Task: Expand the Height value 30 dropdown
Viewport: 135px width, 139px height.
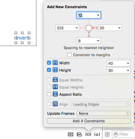Action: 128,71
